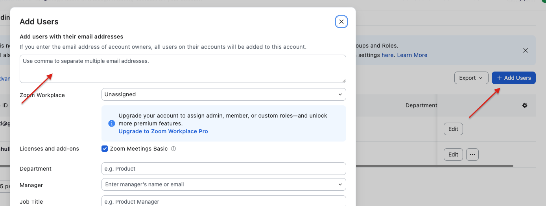The width and height of the screenshot is (546, 206).
Task: Open Upgrade to Zoom Workplace Pro link
Action: click(163, 131)
